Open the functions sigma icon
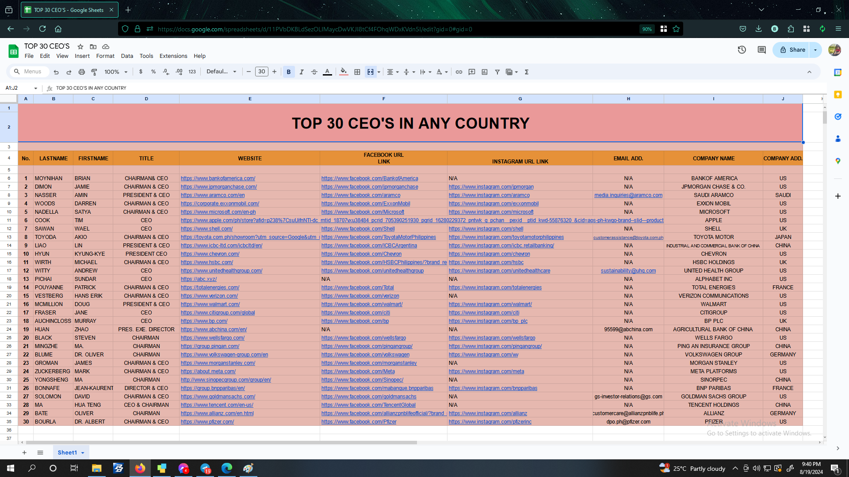This screenshot has width=849, height=477. [x=527, y=72]
